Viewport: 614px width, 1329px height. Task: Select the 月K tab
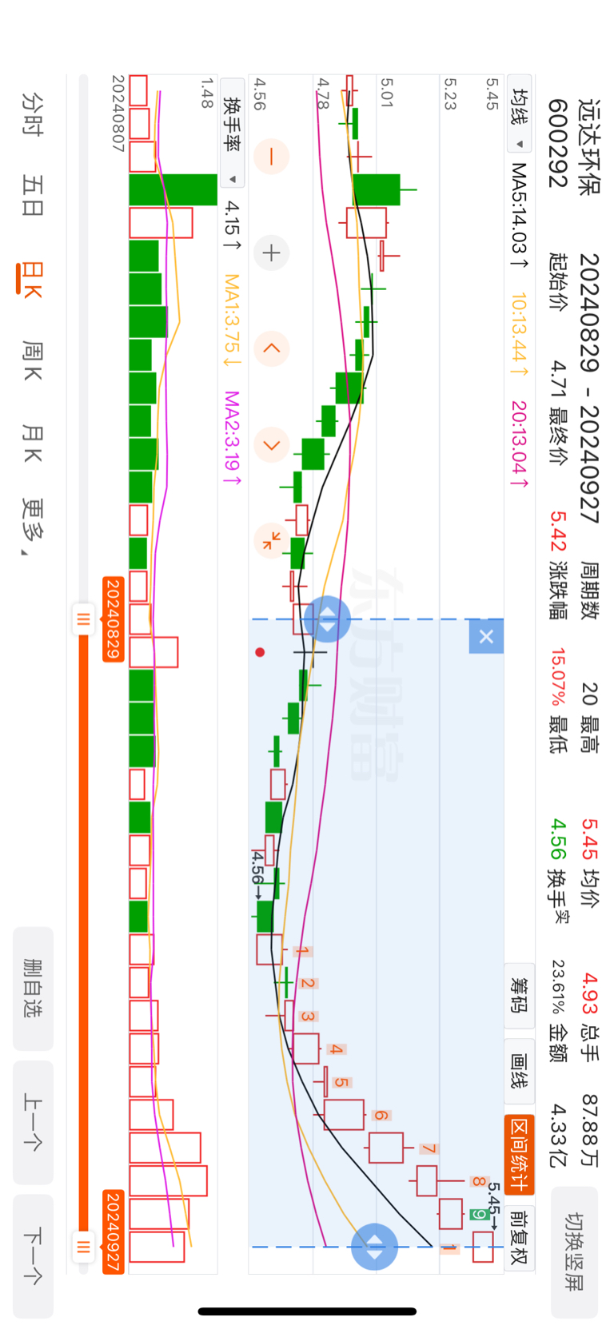coord(32,444)
